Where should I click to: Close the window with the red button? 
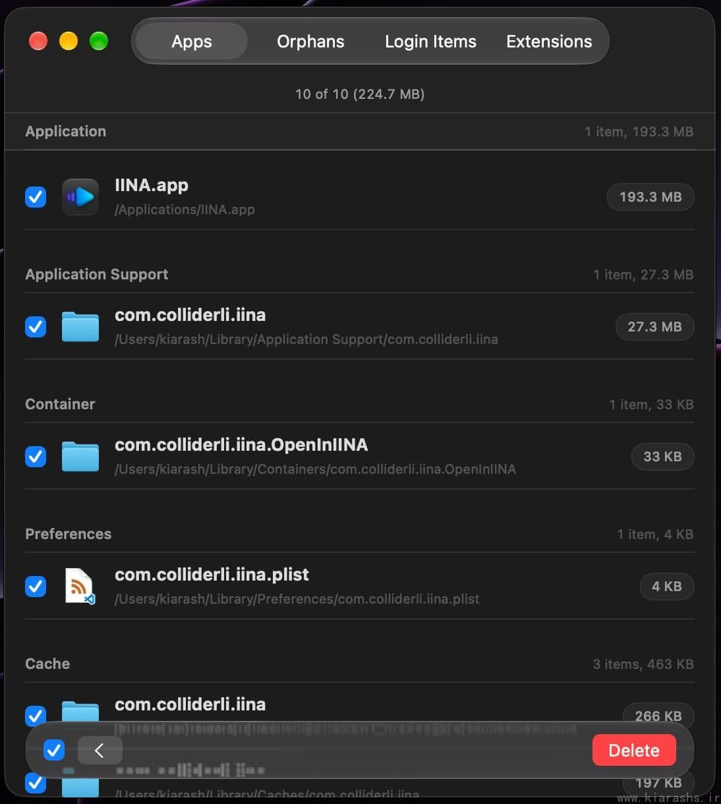point(38,41)
